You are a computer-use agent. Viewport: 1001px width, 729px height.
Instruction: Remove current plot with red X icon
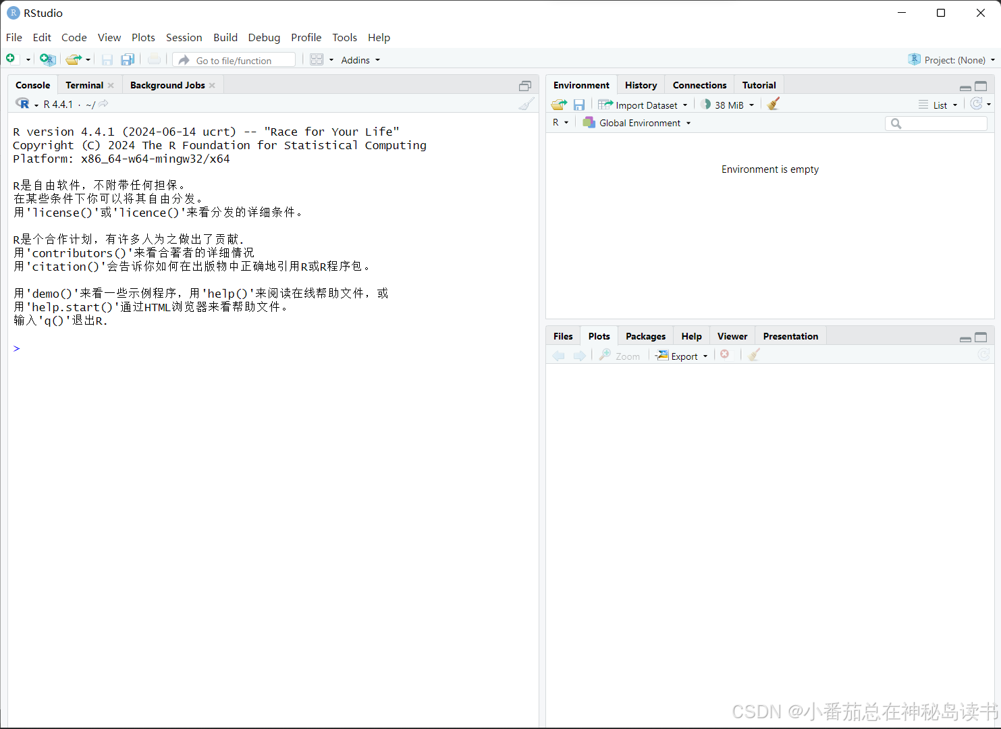pos(725,354)
